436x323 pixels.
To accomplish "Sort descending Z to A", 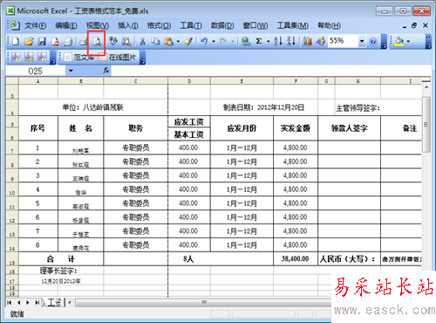I will pos(291,42).
